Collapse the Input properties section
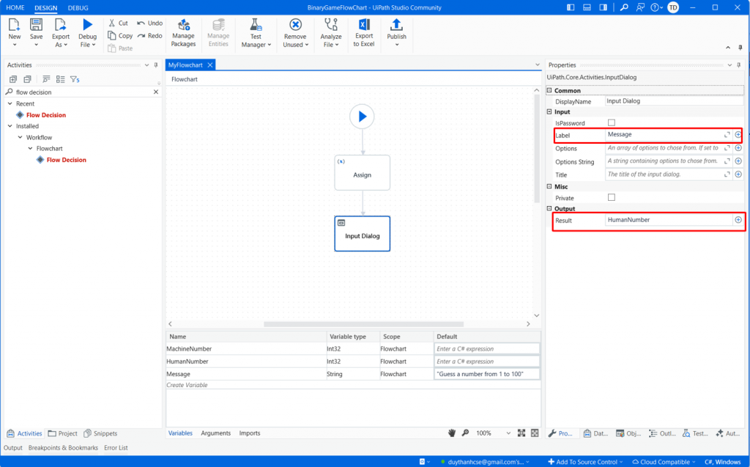Viewport: 750px width, 467px height. tap(549, 111)
